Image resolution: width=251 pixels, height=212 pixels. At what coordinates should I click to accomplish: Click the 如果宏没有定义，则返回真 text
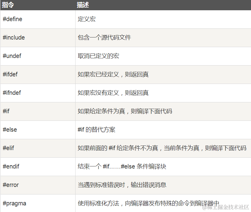[x=113, y=93]
